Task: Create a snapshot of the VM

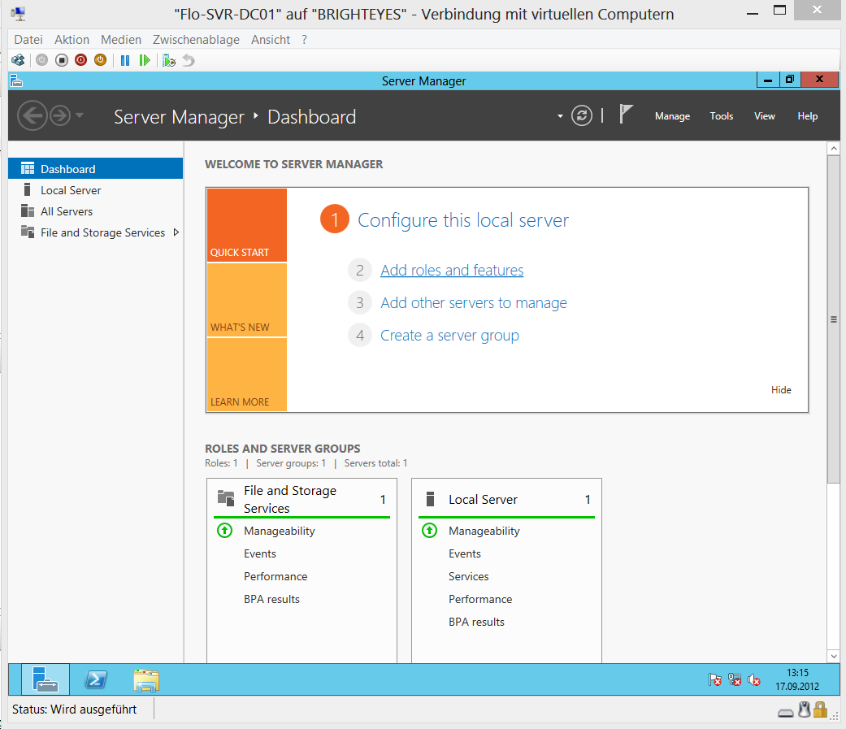Action: (x=168, y=59)
